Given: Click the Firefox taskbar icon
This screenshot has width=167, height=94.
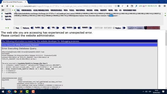Looking at the screenshot, I should (x=9, y=92).
